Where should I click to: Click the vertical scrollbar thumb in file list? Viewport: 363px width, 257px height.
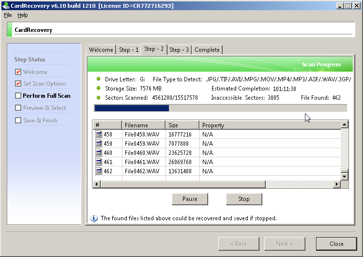click(x=345, y=171)
